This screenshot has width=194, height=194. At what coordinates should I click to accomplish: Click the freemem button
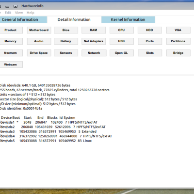(x=11, y=53)
